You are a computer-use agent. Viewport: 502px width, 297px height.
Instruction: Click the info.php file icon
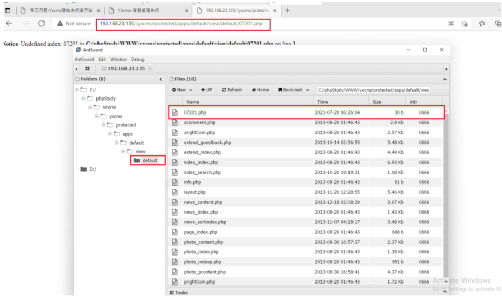pos(175,182)
